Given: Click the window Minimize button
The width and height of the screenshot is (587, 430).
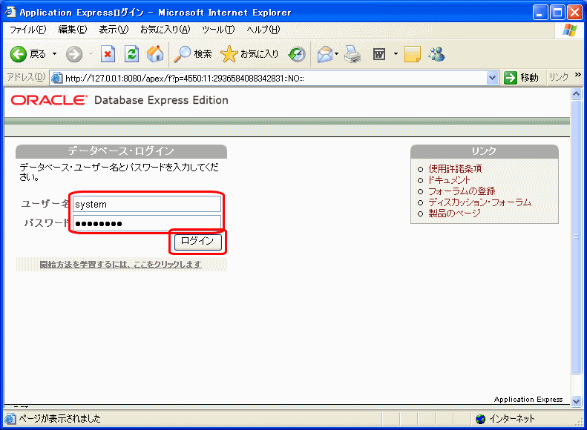Looking at the screenshot, I should pyautogui.click(x=540, y=13).
